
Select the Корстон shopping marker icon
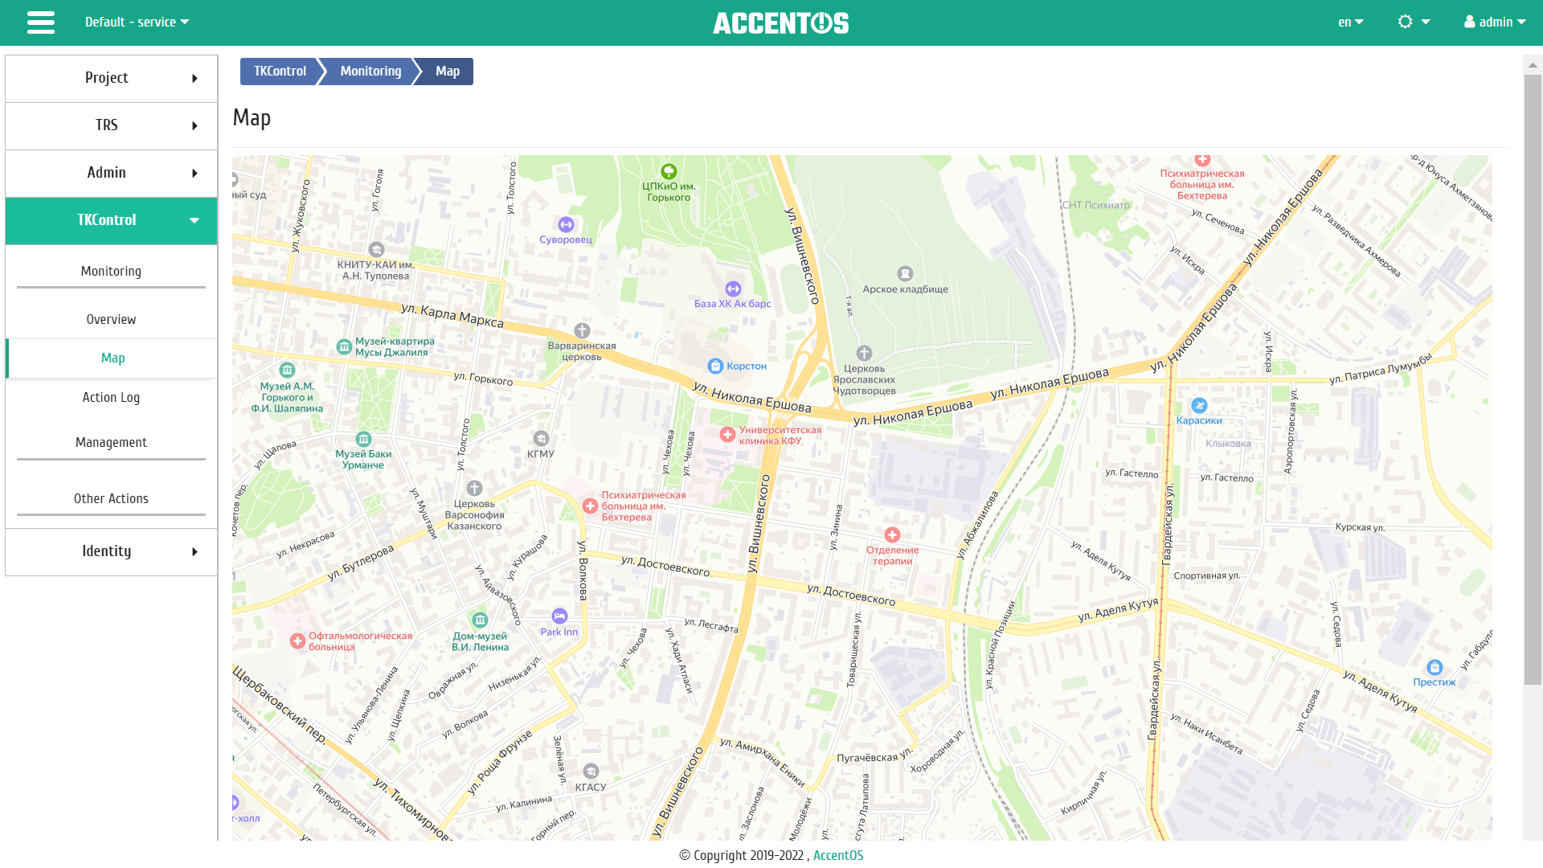click(715, 366)
